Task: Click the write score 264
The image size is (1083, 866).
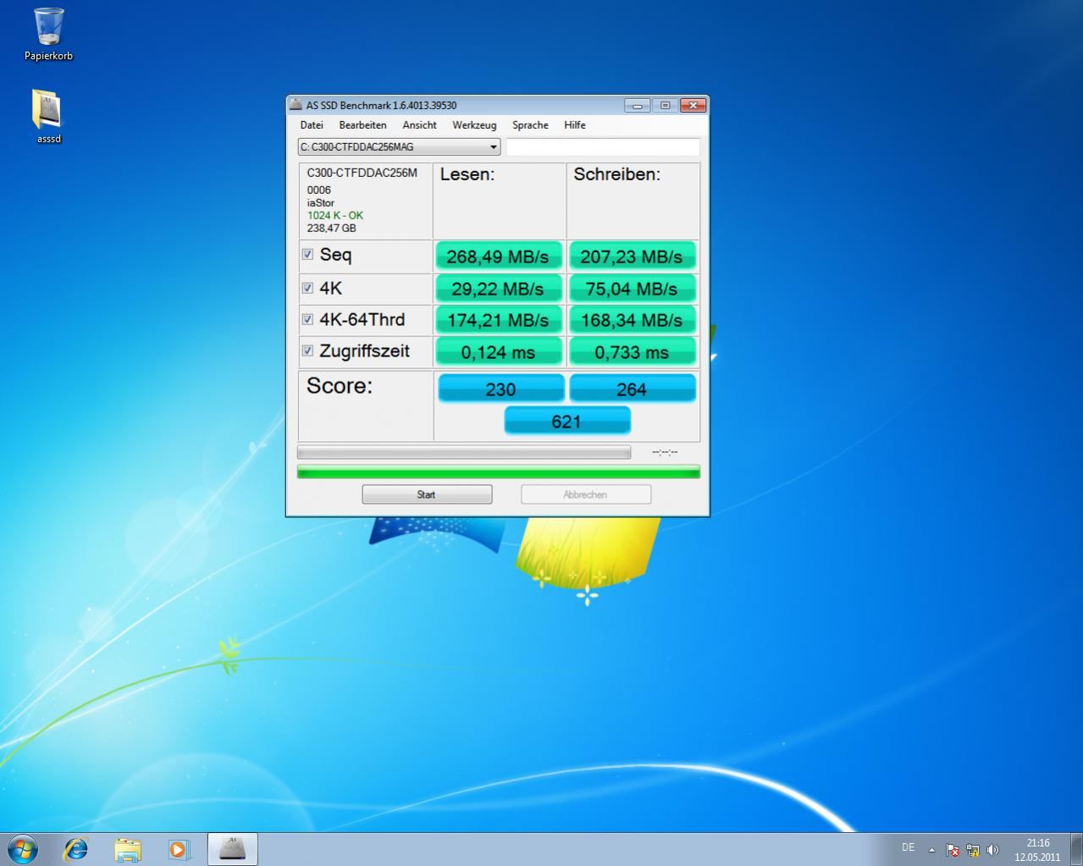Action: coord(632,389)
